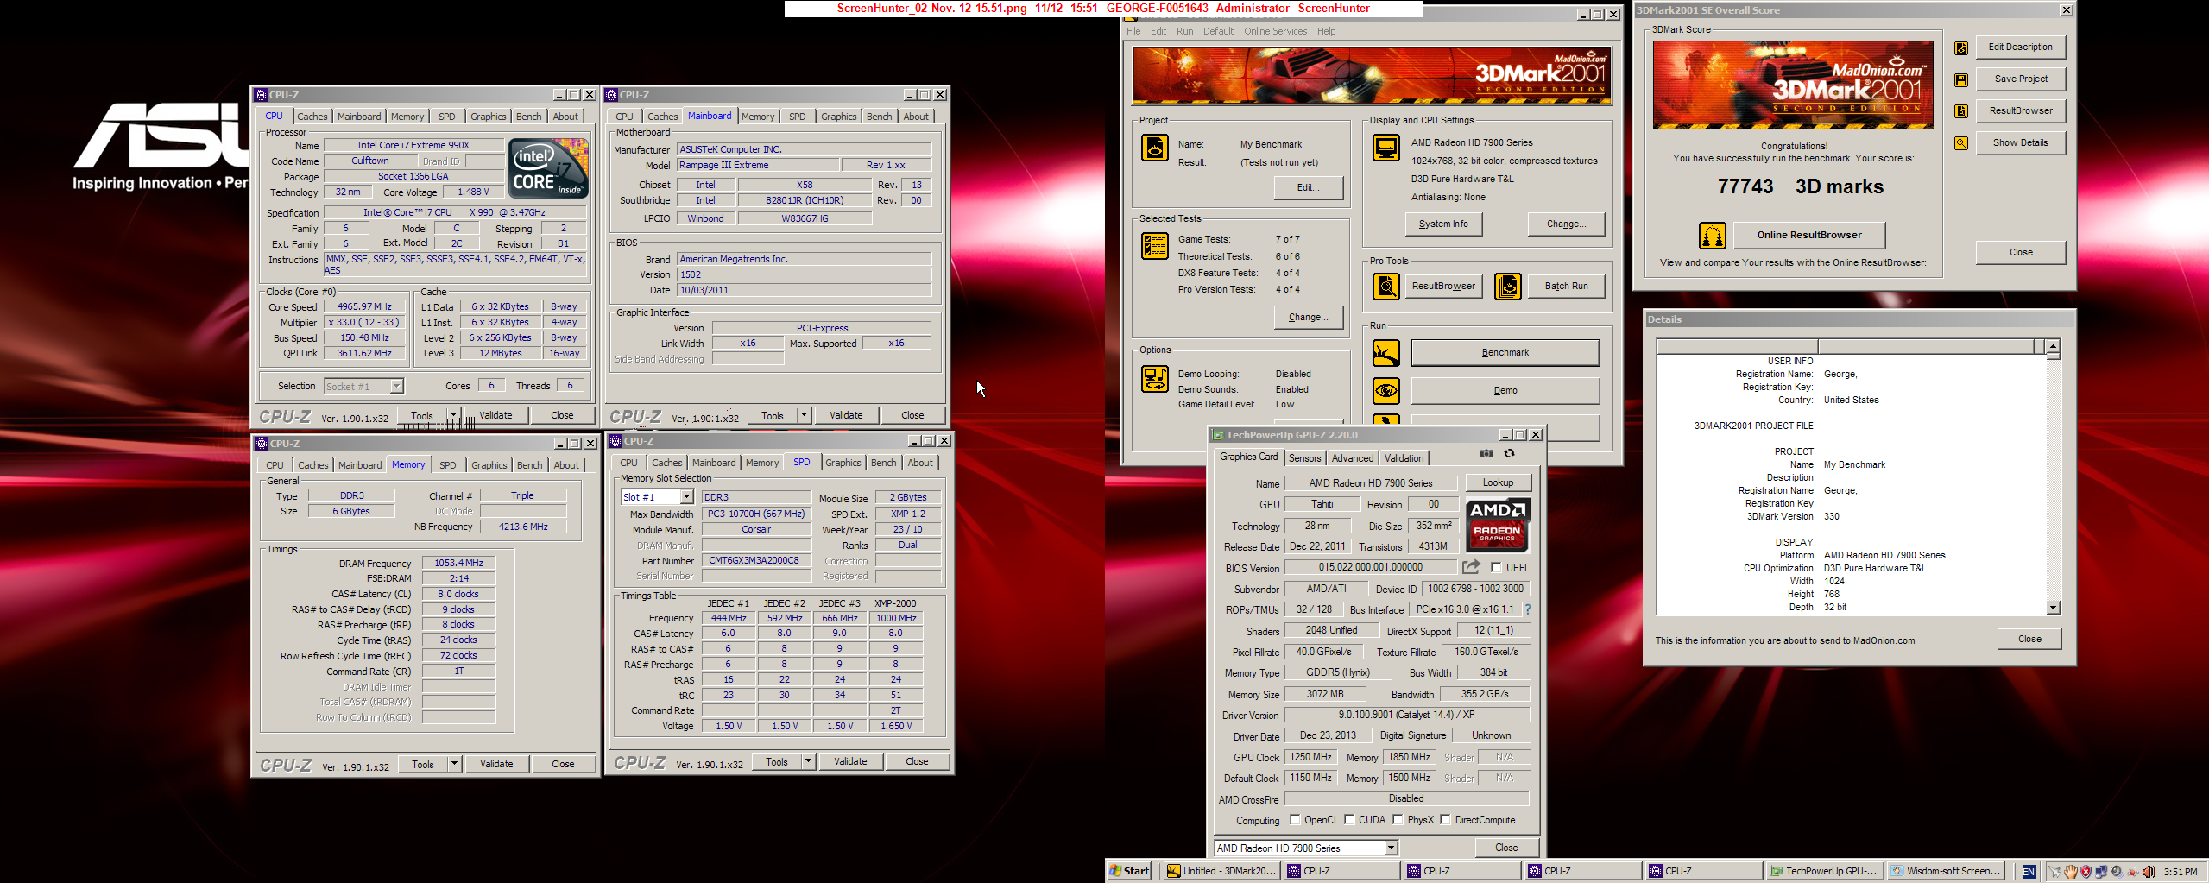The width and height of the screenshot is (2209, 883).
Task: Open Bench tab in CPU-Z Mainboard window
Action: (x=879, y=117)
